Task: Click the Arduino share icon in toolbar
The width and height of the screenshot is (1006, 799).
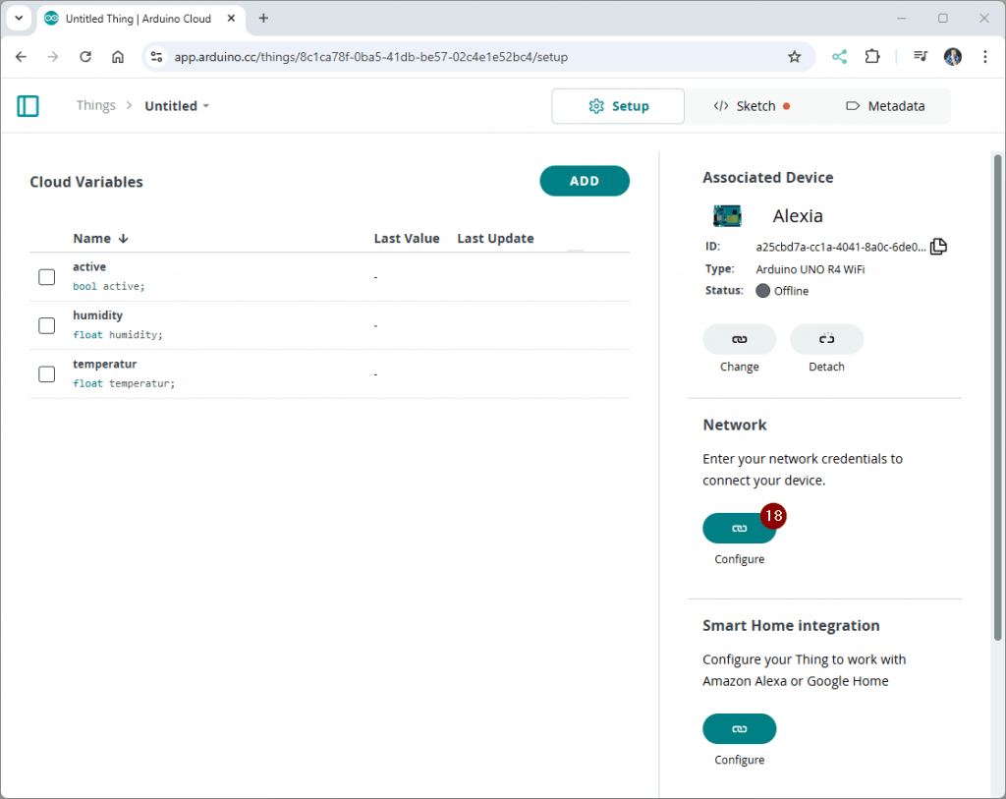Action: click(839, 57)
